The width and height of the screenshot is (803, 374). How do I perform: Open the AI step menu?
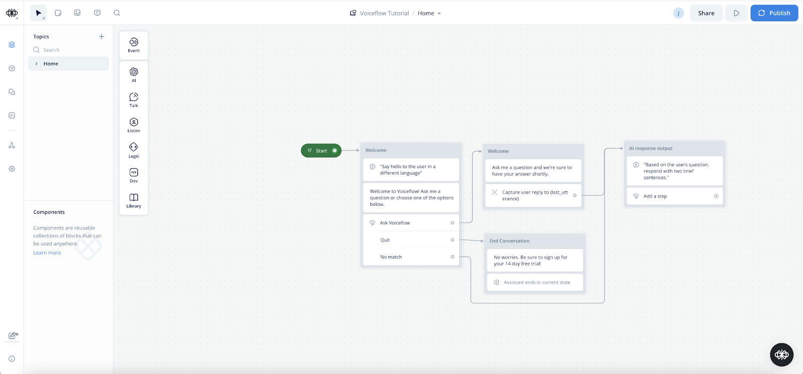coord(134,75)
